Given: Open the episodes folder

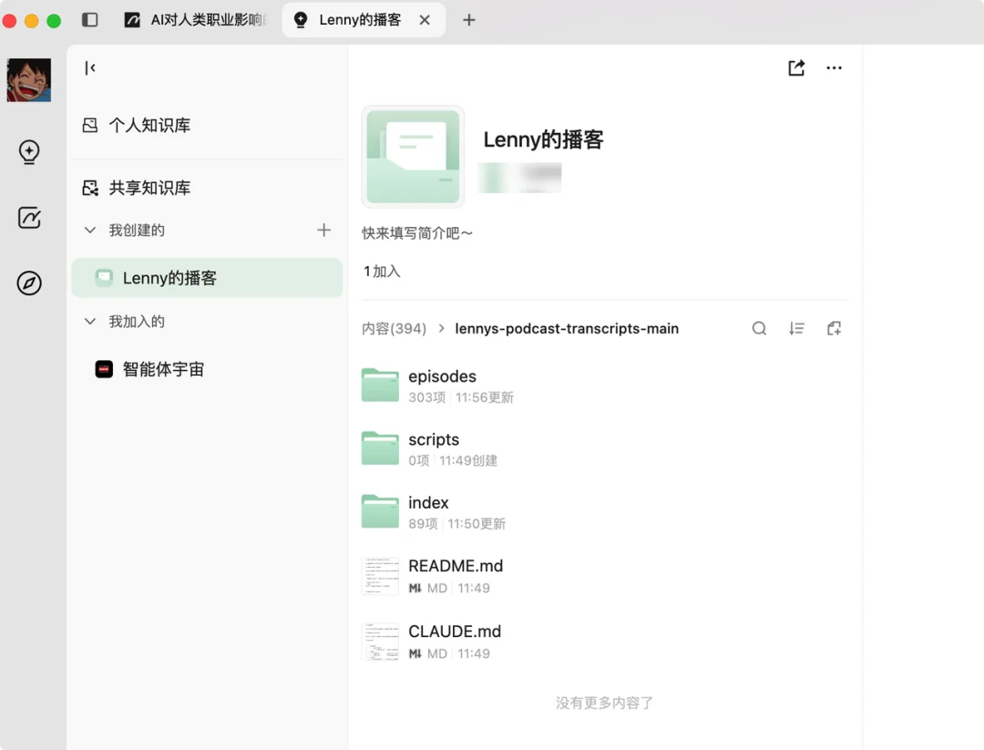Looking at the screenshot, I should click(443, 376).
